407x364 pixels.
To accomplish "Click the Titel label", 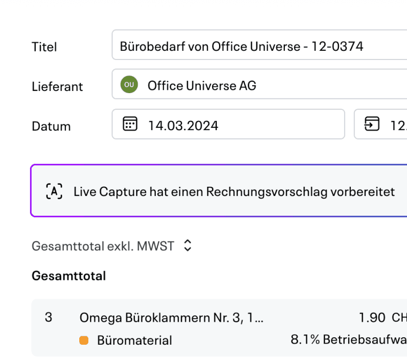I will tap(44, 47).
